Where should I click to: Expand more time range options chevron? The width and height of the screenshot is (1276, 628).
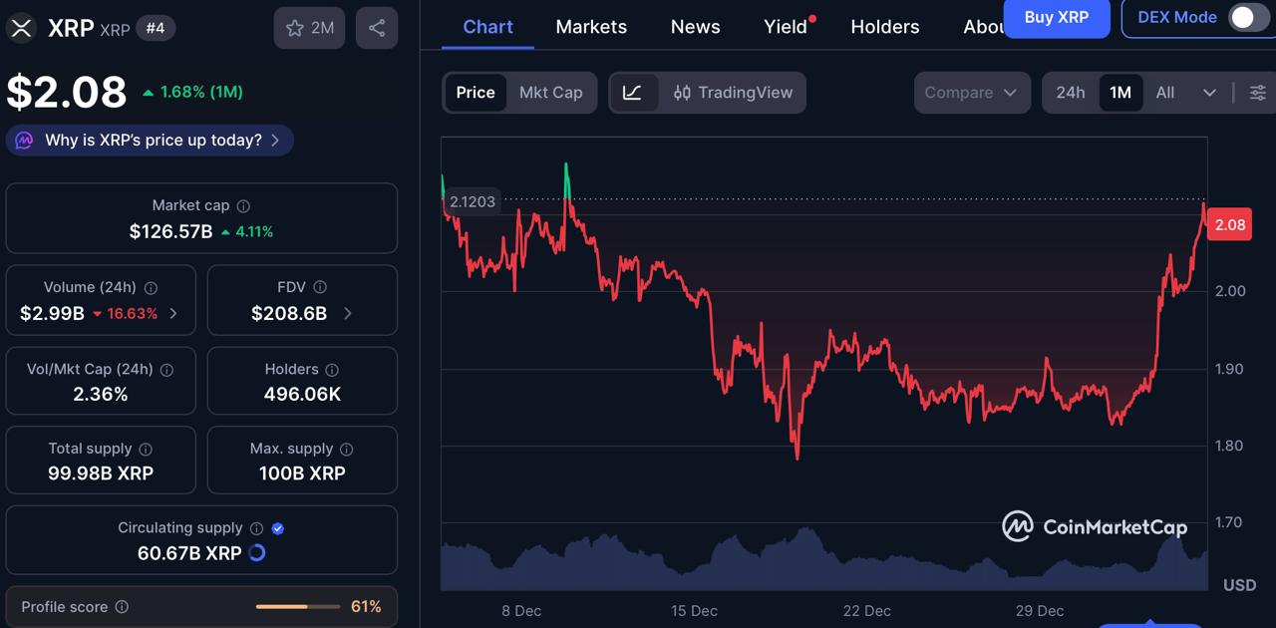[1209, 93]
